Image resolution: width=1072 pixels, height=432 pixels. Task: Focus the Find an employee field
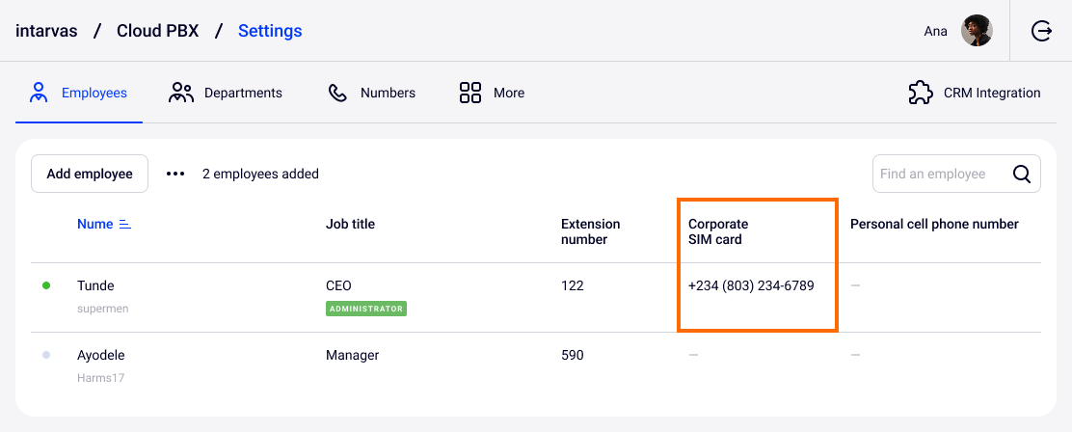tap(940, 174)
